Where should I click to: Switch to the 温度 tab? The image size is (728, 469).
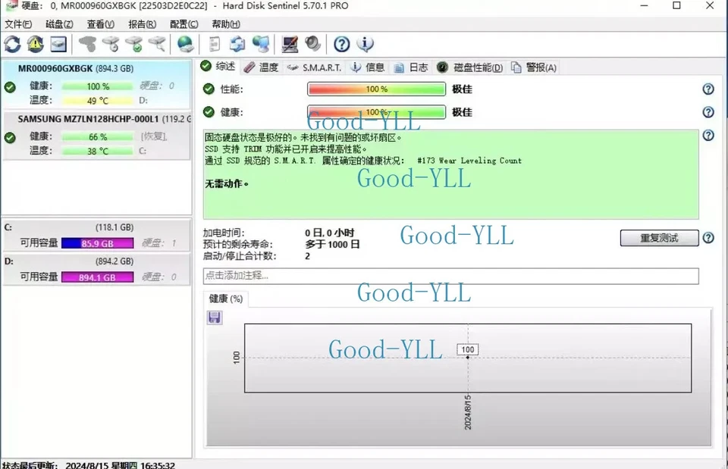pyautogui.click(x=261, y=67)
